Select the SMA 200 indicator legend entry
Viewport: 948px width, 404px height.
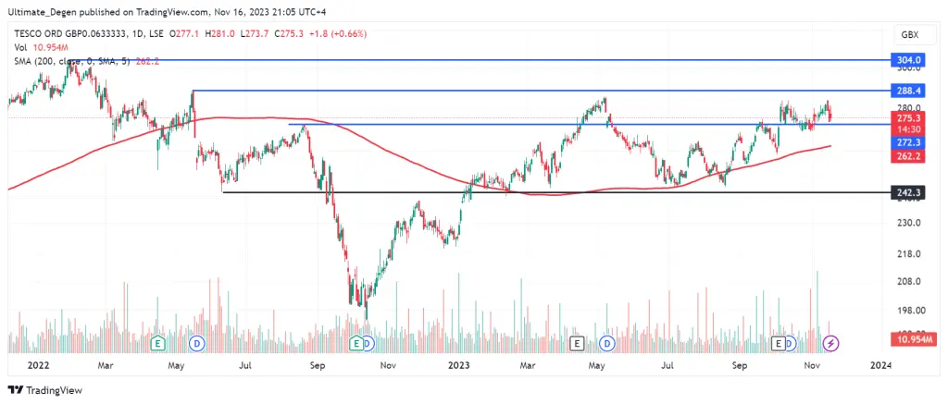point(86,61)
